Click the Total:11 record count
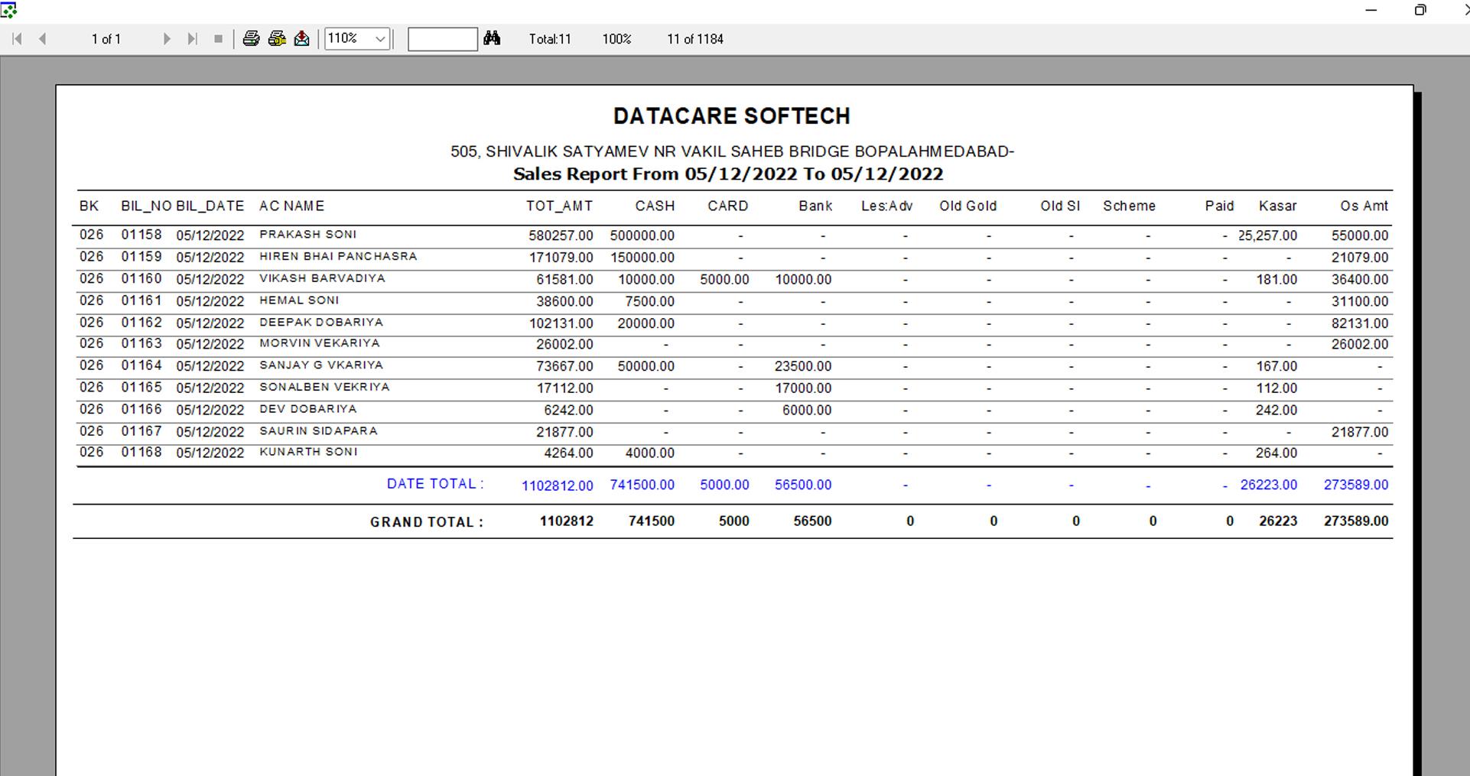The width and height of the screenshot is (1470, 776). [550, 39]
